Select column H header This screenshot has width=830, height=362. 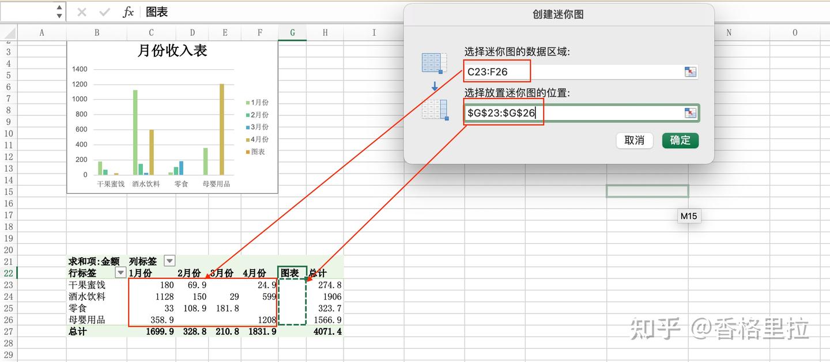[x=325, y=33]
